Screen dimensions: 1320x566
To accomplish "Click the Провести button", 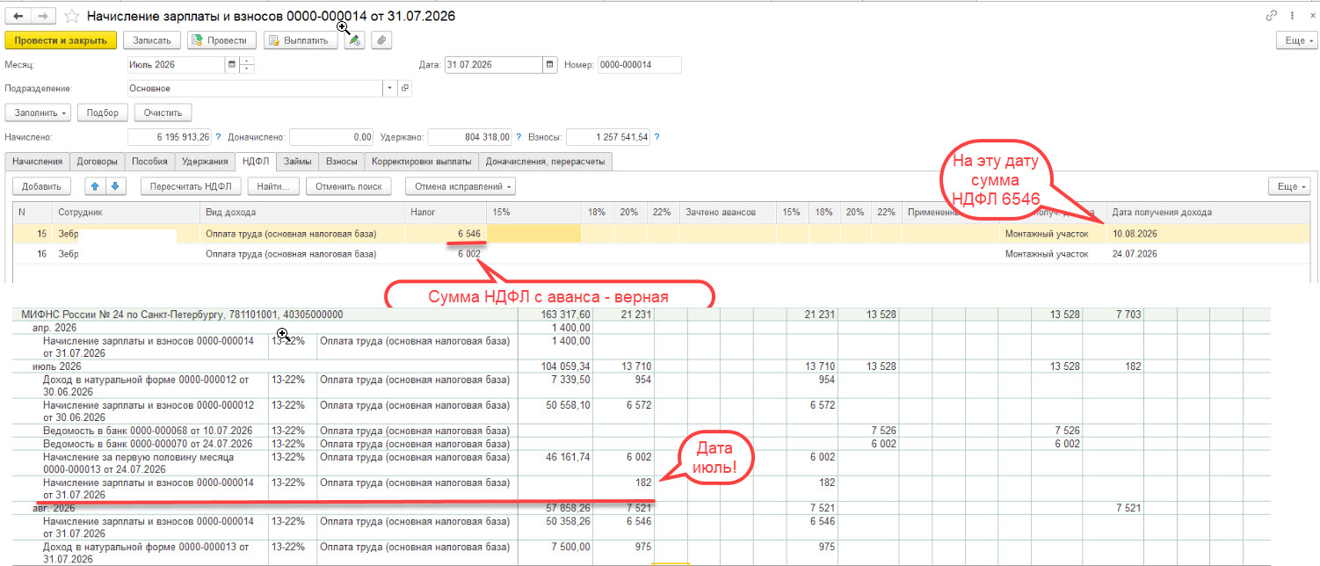I will (222, 40).
